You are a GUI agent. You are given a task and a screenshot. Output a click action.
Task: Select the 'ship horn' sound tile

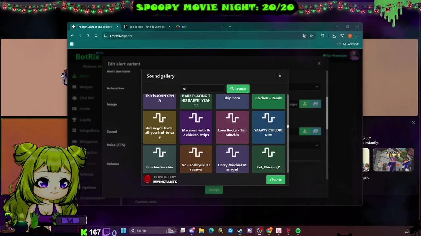pos(232,101)
